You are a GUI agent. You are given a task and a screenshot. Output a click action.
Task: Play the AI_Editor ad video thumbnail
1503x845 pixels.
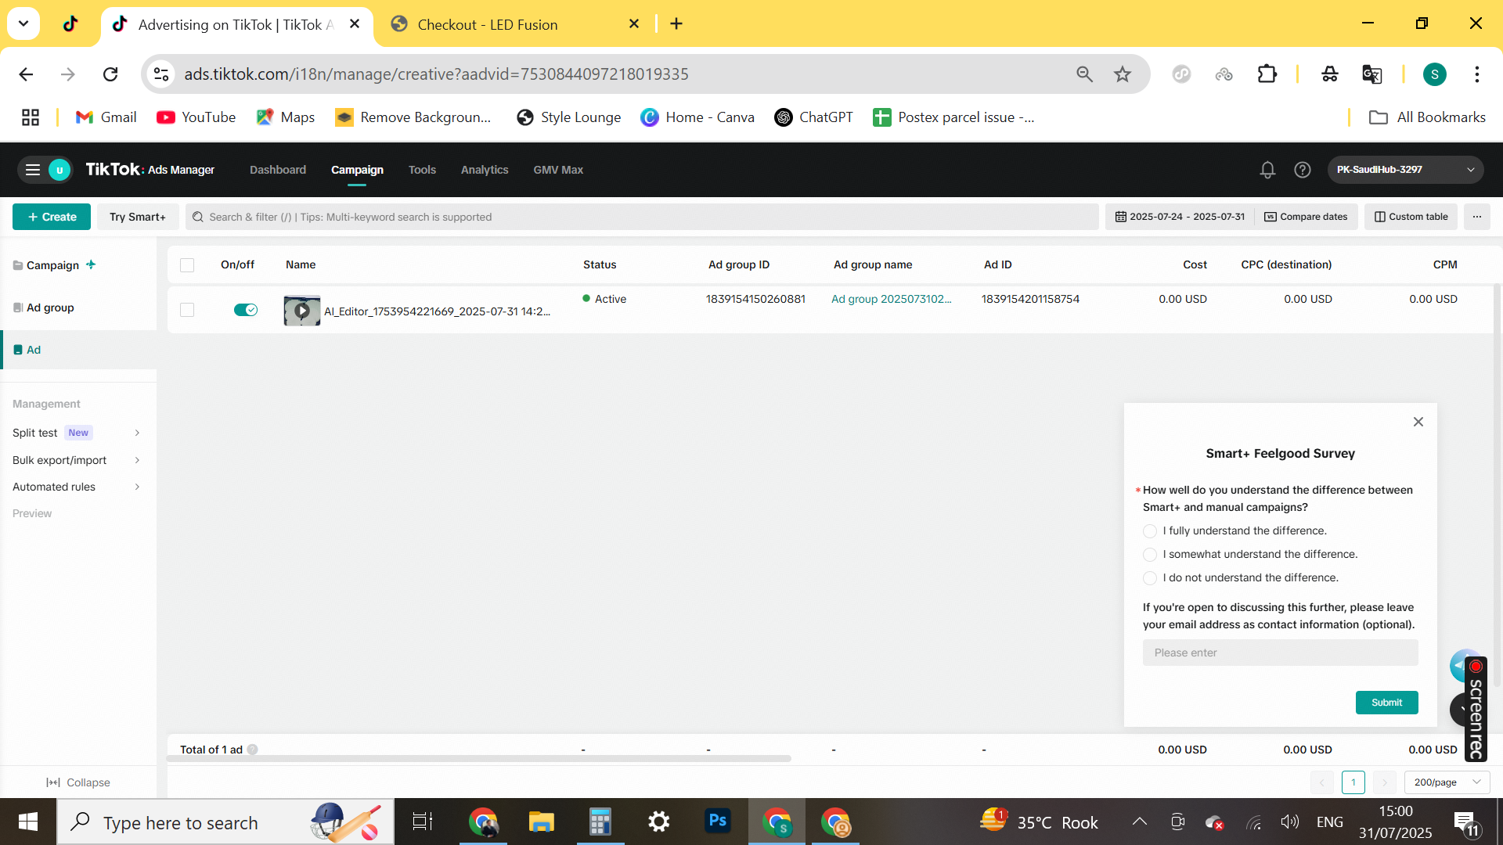coord(301,311)
